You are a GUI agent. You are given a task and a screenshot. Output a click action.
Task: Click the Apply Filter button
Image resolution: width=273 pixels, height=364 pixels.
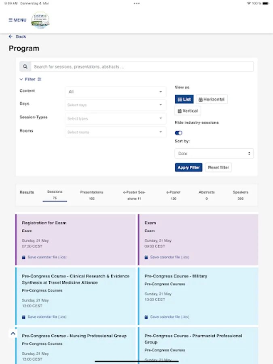188,167
